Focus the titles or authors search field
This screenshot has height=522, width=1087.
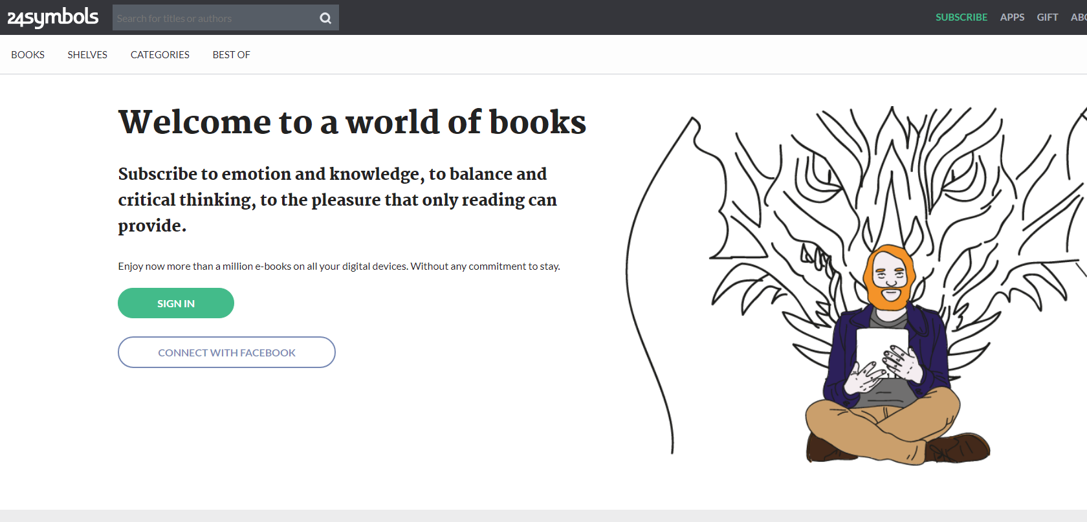coord(214,18)
